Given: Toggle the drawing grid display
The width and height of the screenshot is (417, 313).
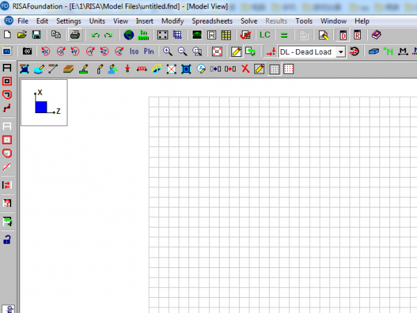Looking at the screenshot, I should tap(275, 69).
